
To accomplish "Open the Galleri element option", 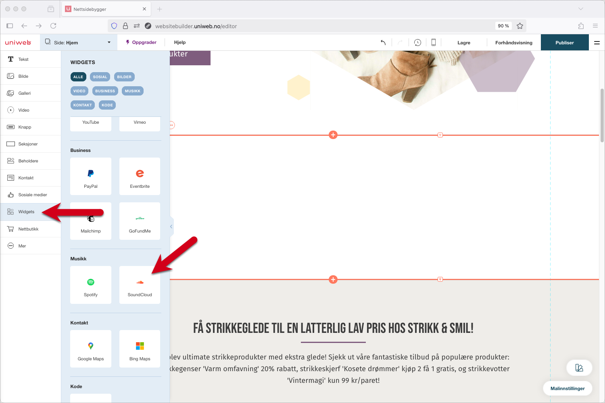I will pos(31,93).
